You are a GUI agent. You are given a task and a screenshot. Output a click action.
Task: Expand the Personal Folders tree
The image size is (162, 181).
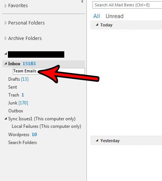click(x=6, y=23)
